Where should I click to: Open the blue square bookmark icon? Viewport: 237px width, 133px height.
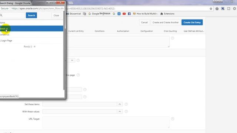119,14
